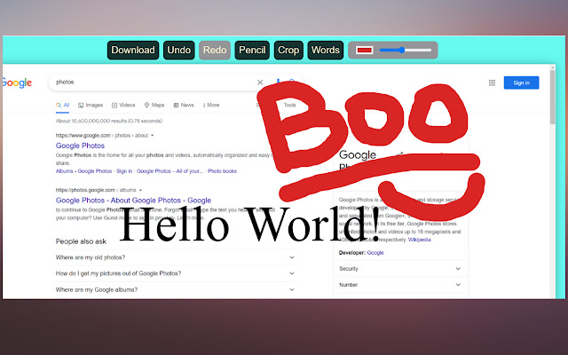Expand the Security section chevron
This screenshot has width=568, height=355.
tap(458, 269)
